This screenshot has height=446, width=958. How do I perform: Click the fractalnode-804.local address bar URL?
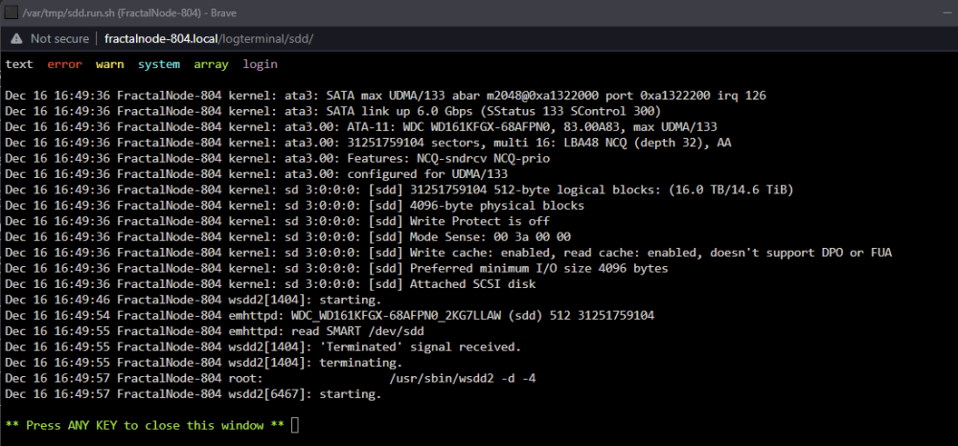click(x=209, y=38)
